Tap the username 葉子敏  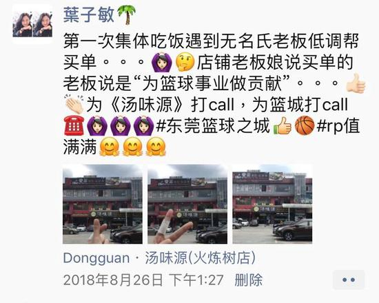[x=88, y=15]
